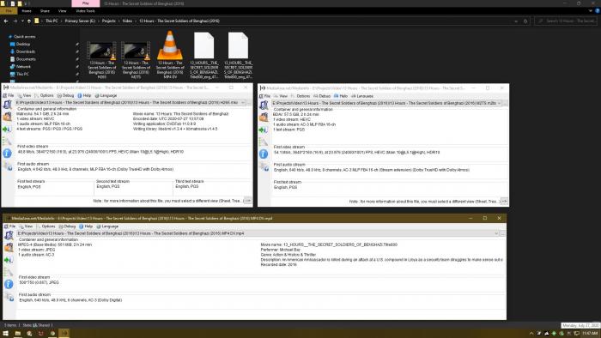
Task: Open Desktop in Quick access sidebar
Action: (20, 45)
